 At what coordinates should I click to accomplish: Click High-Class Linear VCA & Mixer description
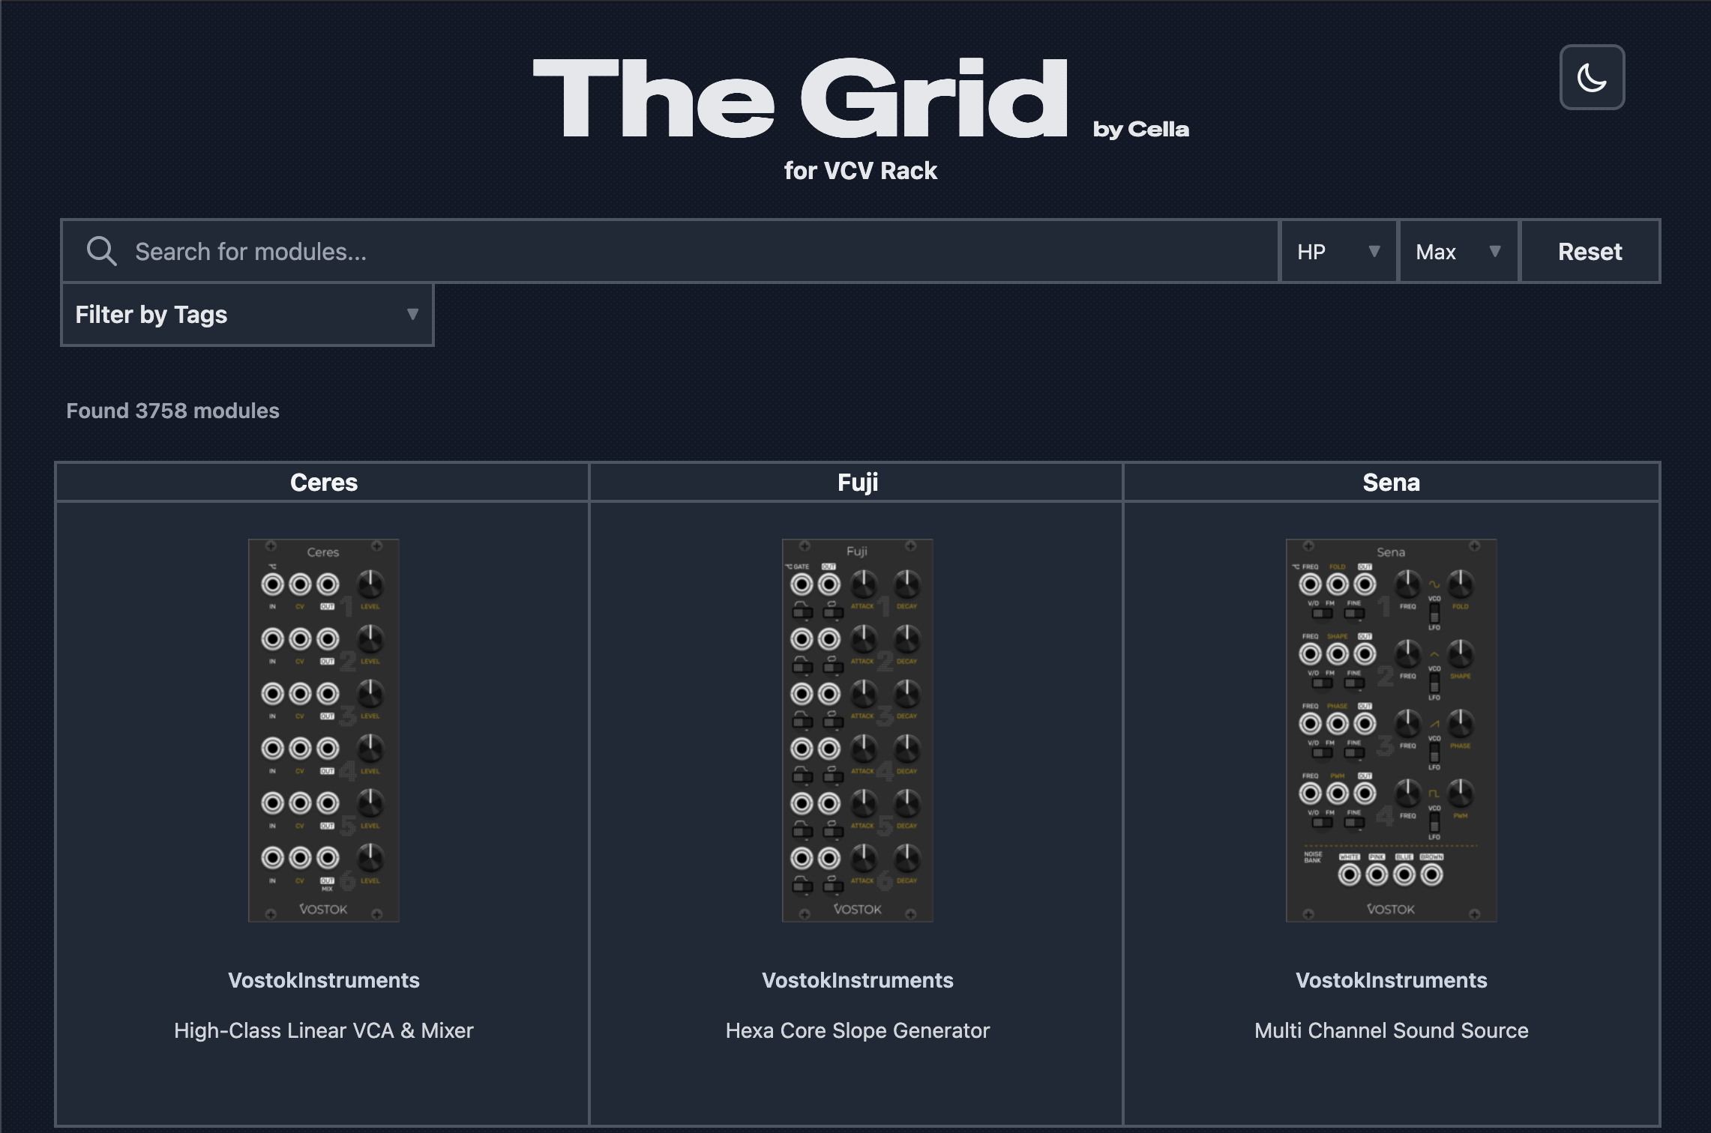(323, 1030)
